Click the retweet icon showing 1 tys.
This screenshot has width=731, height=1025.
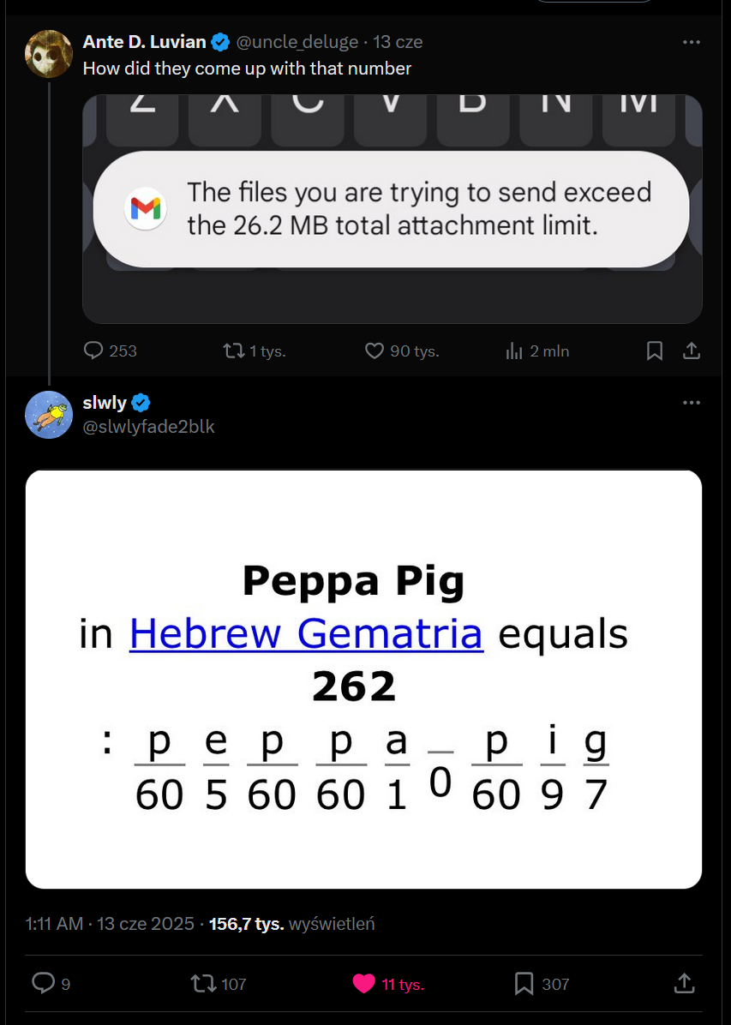click(235, 351)
